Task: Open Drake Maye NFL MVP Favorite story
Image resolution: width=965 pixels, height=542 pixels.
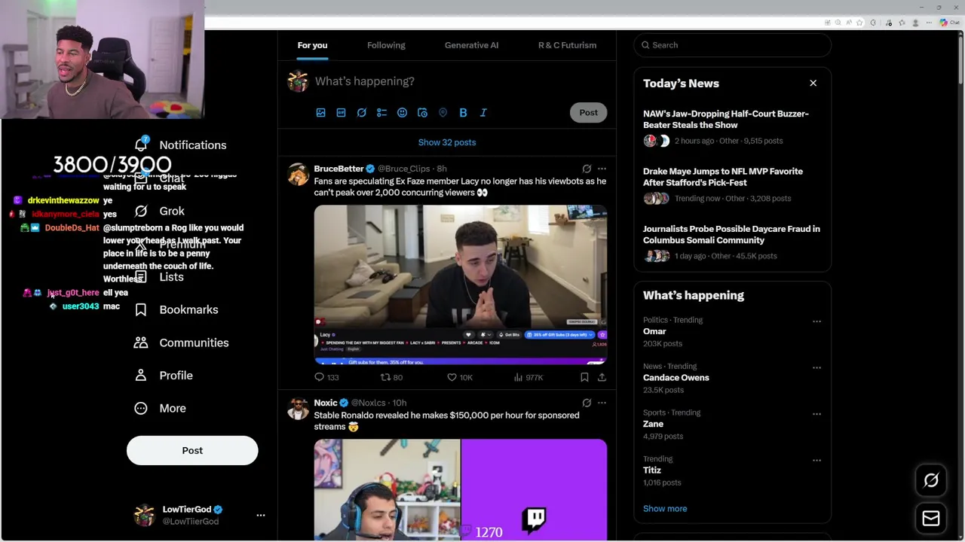Action: tap(732, 184)
